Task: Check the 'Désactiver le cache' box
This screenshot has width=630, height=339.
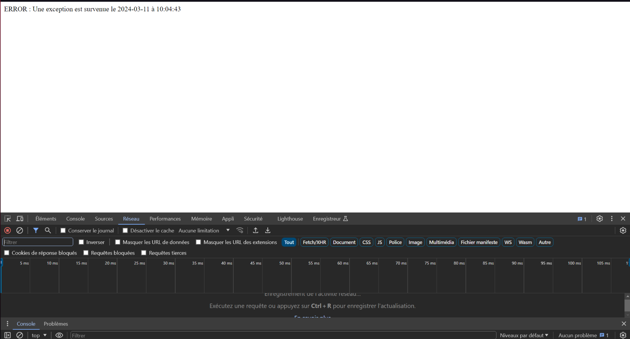Action: point(125,231)
